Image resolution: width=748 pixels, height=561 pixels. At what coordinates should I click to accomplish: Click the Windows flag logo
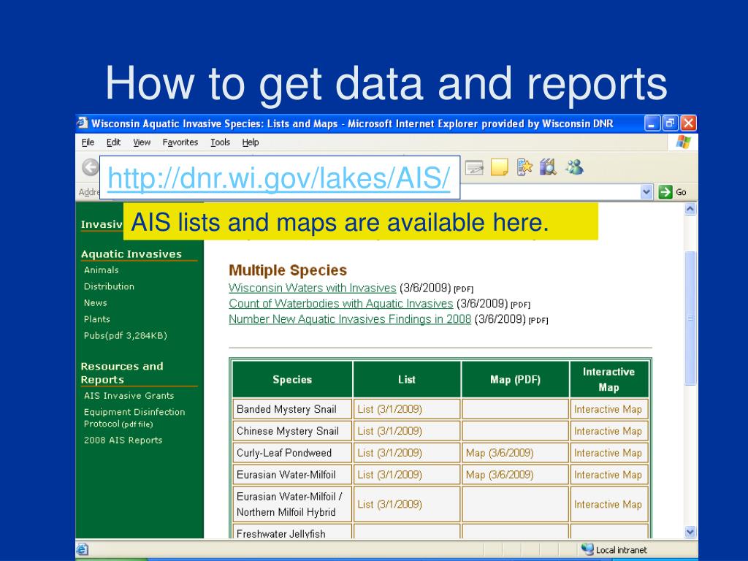(x=683, y=142)
